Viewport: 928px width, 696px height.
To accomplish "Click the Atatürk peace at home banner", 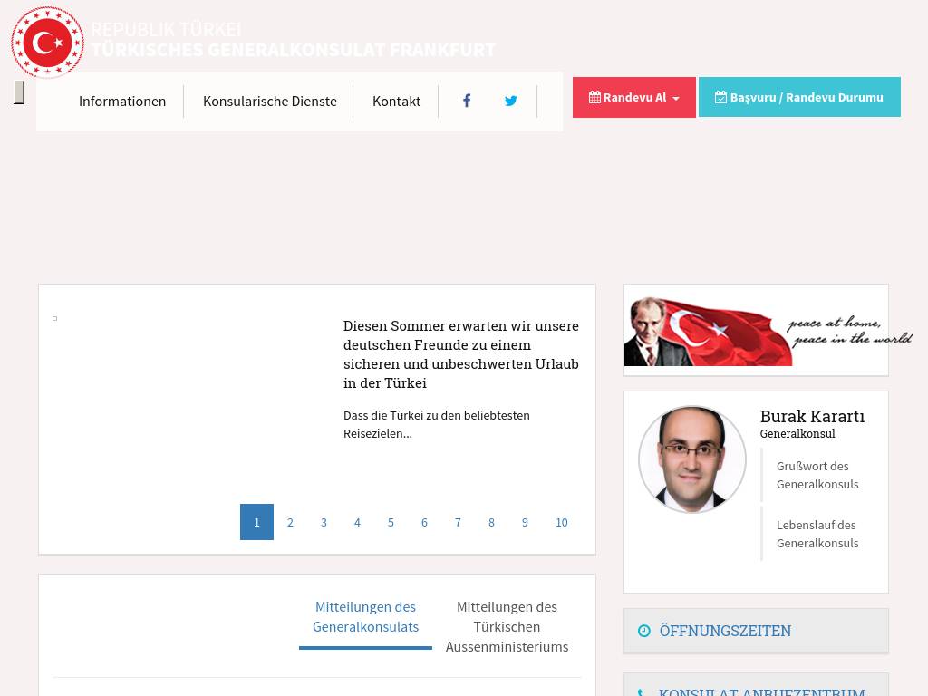I will coord(756,330).
